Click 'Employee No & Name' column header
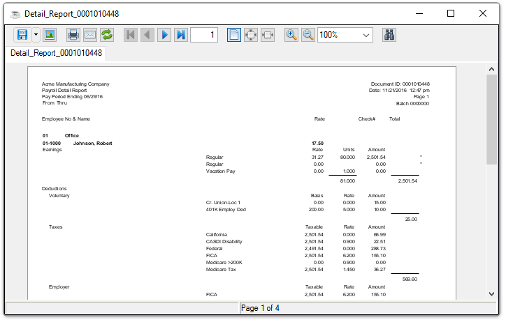 (x=66, y=119)
